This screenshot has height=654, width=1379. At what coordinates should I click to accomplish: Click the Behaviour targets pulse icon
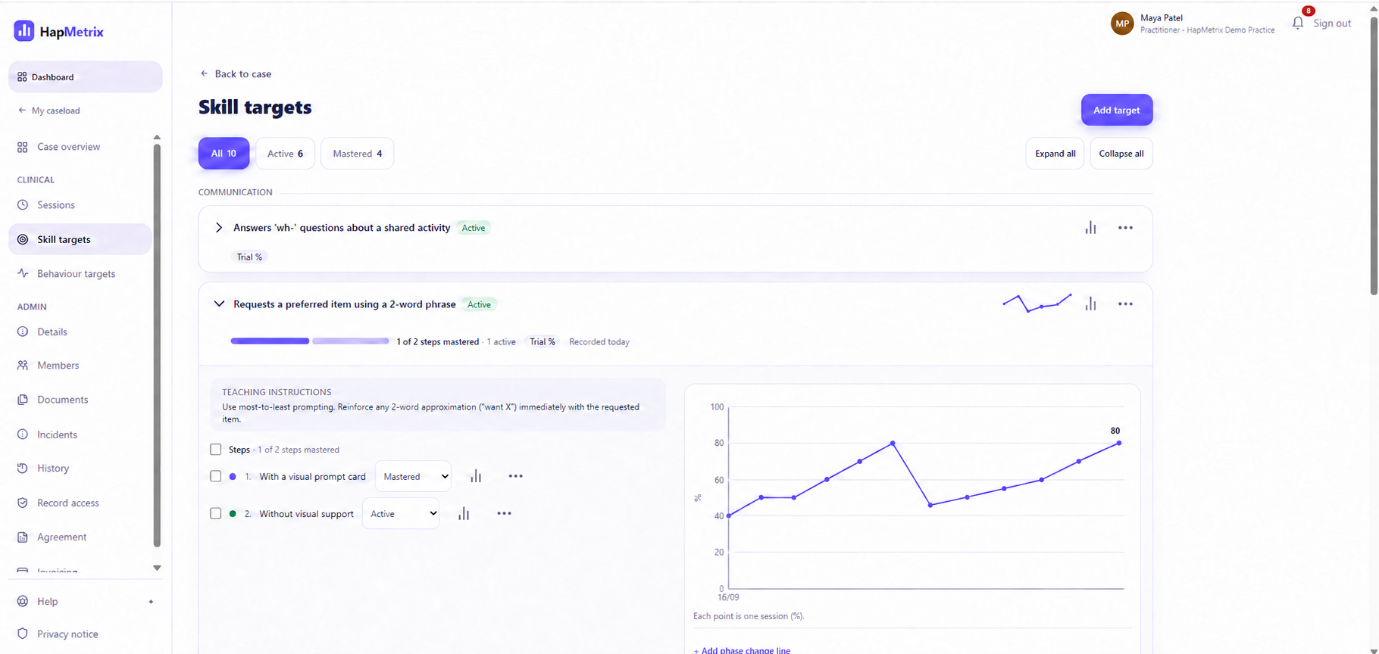point(23,273)
